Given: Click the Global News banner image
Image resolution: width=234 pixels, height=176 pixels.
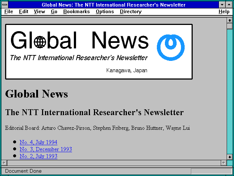Looking at the screenshot, I should click(x=99, y=52).
